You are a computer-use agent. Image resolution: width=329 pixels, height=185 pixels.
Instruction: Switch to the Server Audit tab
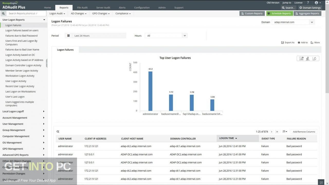point(103,8)
